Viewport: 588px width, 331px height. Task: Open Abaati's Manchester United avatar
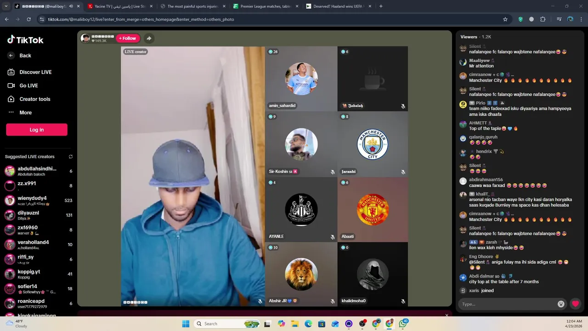tap(373, 210)
